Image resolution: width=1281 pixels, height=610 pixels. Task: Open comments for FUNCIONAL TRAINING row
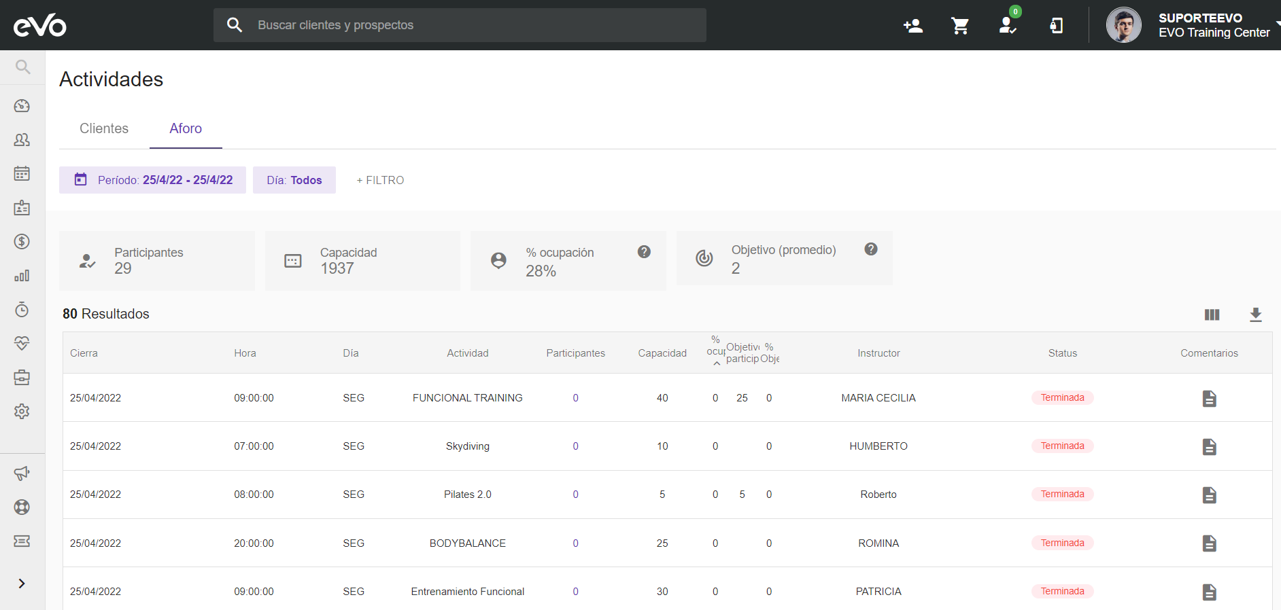1209,399
